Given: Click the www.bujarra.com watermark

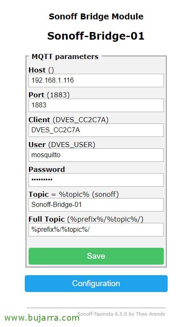Looking at the screenshot, I should [42, 318].
